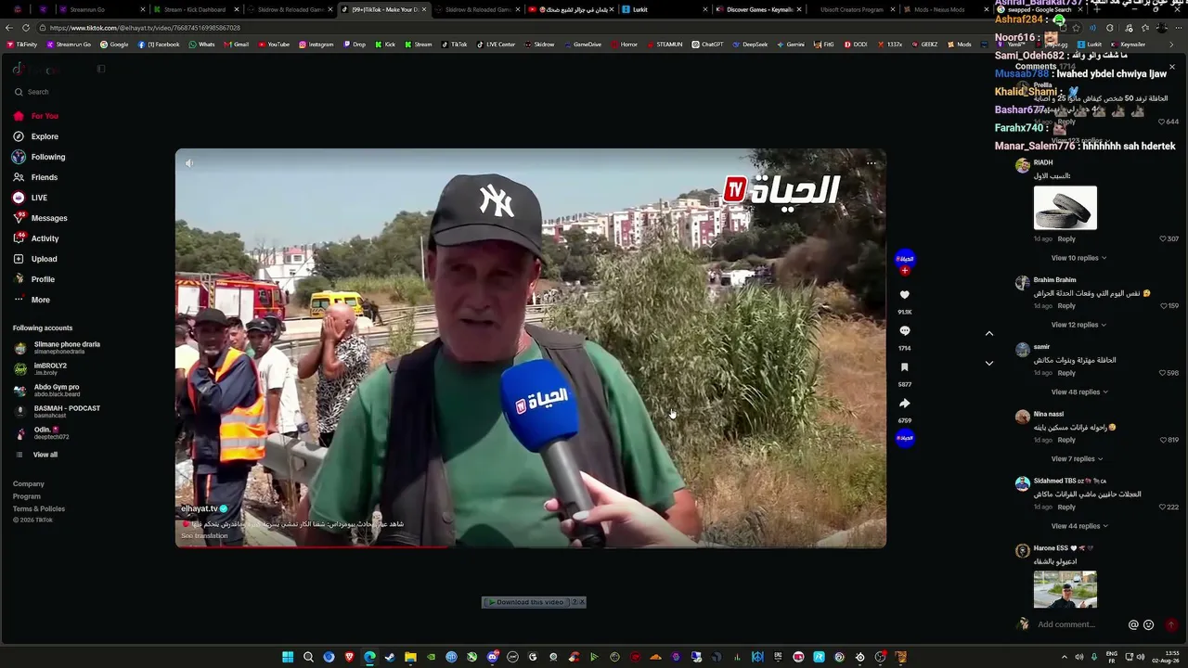The height and width of the screenshot is (668, 1188).
Task: View all following accounts
Action: (x=37, y=455)
